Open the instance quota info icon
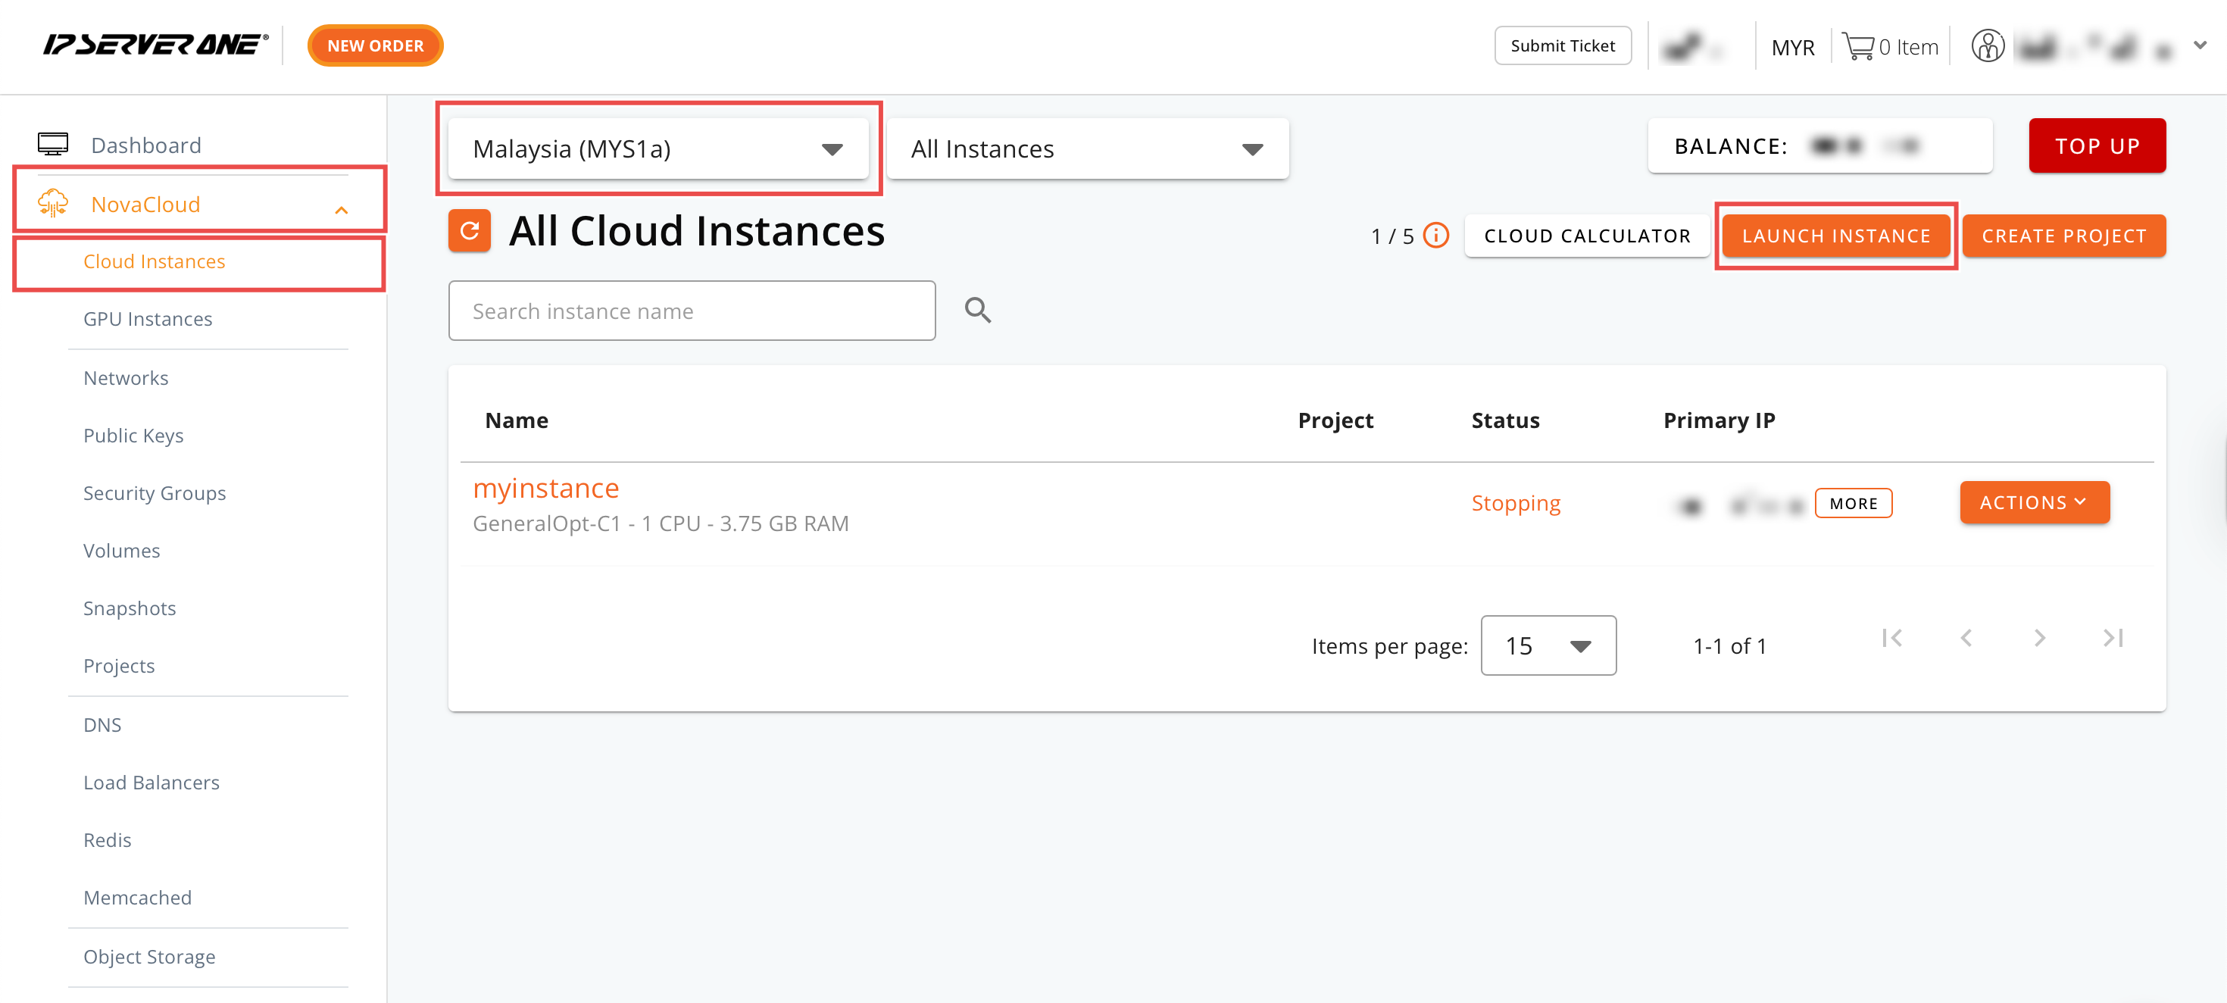This screenshot has height=1003, width=2227. [x=1436, y=235]
